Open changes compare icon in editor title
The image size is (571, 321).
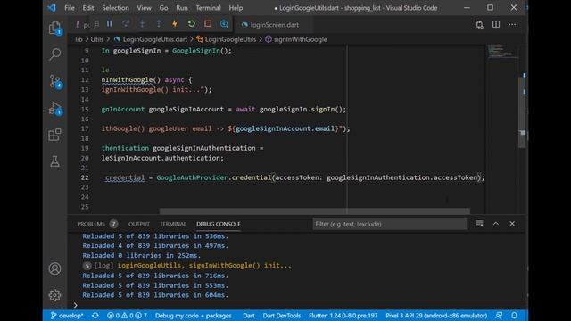pos(479,24)
